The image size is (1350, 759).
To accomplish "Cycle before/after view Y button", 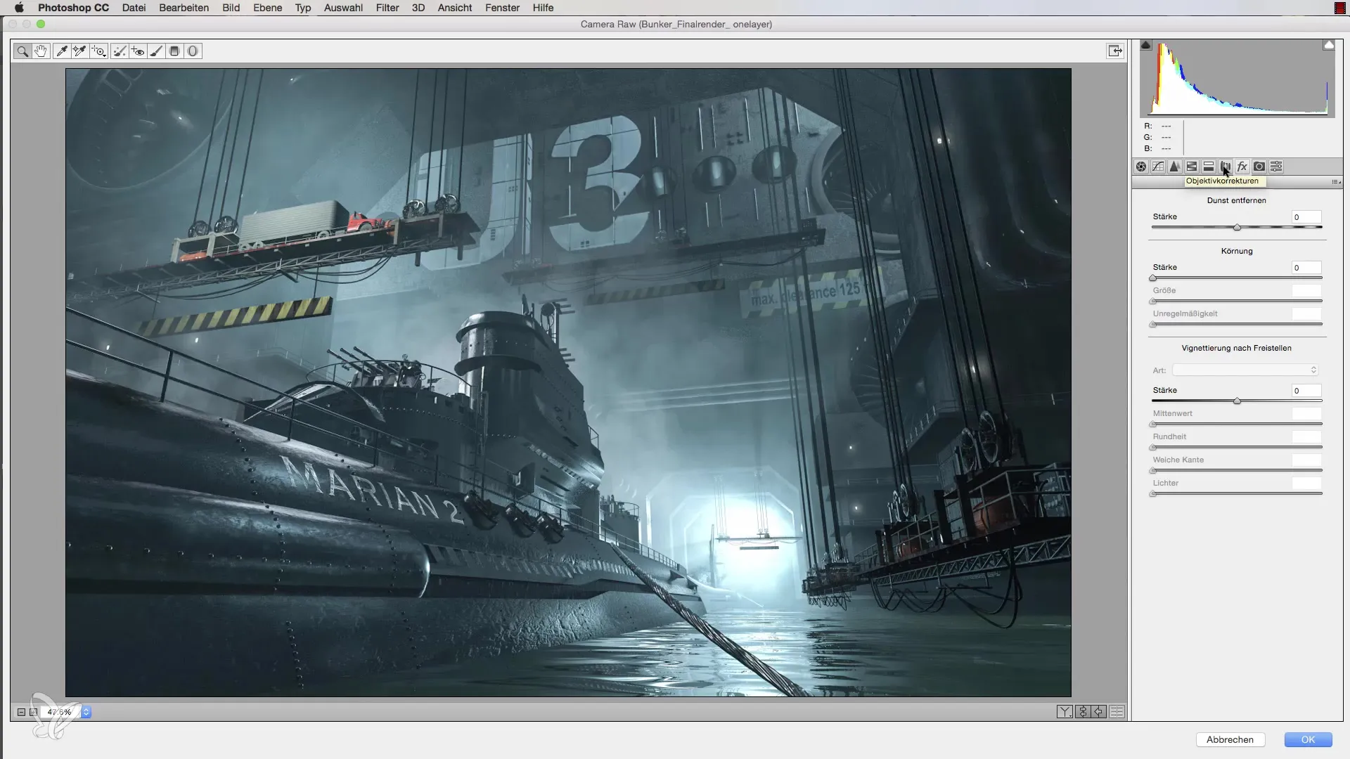I will click(x=1065, y=712).
